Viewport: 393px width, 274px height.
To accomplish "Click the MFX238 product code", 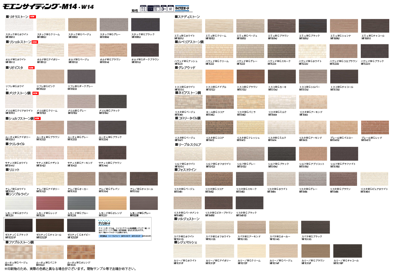I will 134,215.
